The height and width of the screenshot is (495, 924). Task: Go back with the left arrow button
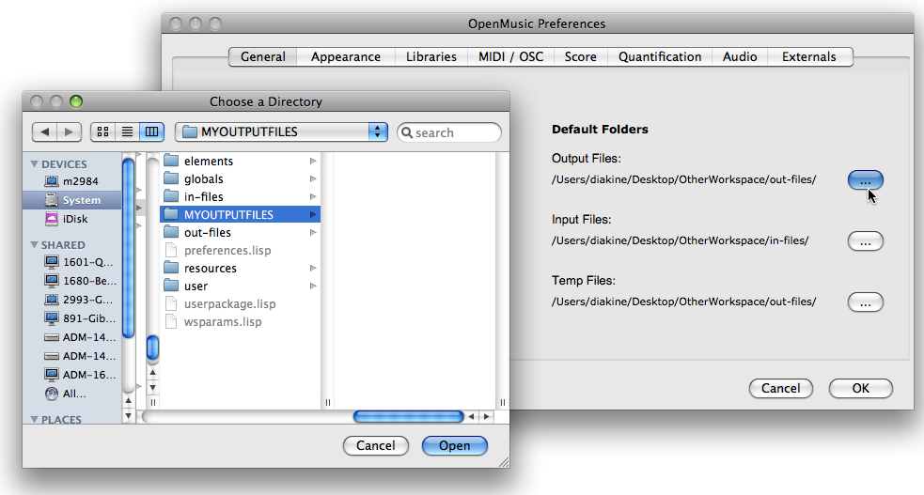pos(45,131)
